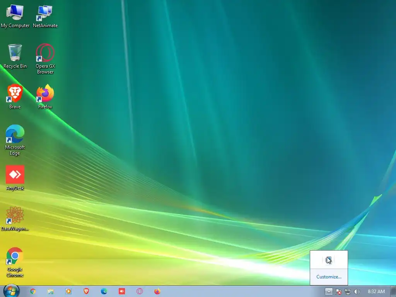Open the media player taskbar icon
Screen dimensions: 396x297
click(x=68, y=292)
